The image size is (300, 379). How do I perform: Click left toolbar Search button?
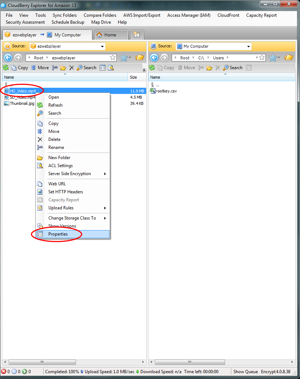coord(87,68)
